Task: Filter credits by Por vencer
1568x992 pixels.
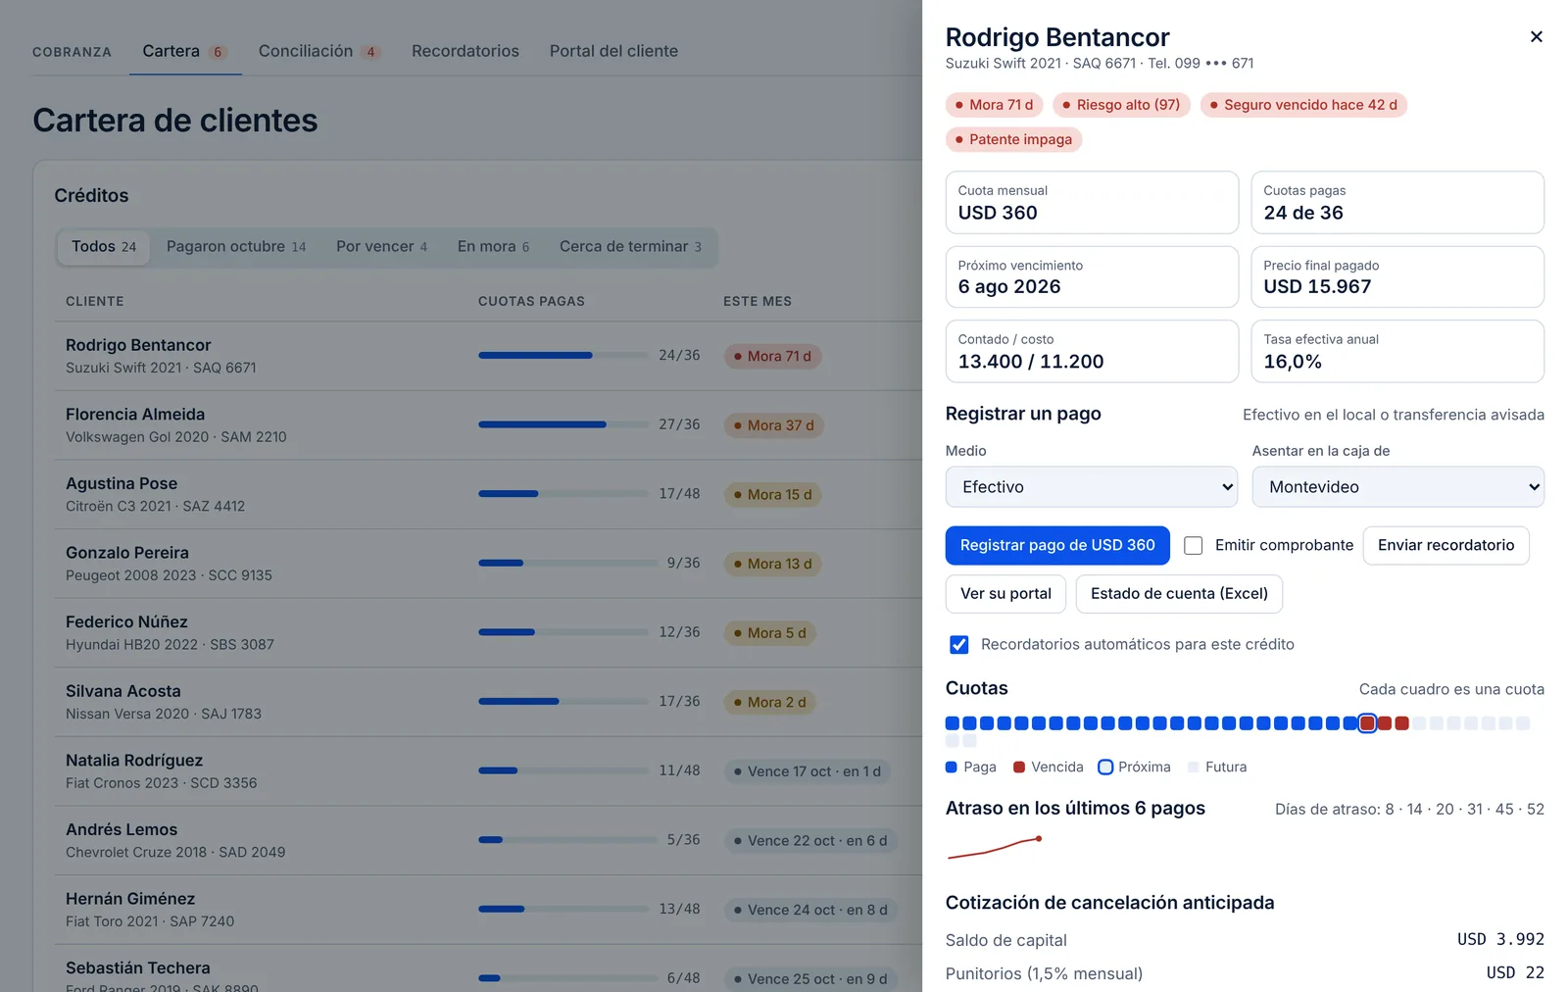Action: click(381, 247)
